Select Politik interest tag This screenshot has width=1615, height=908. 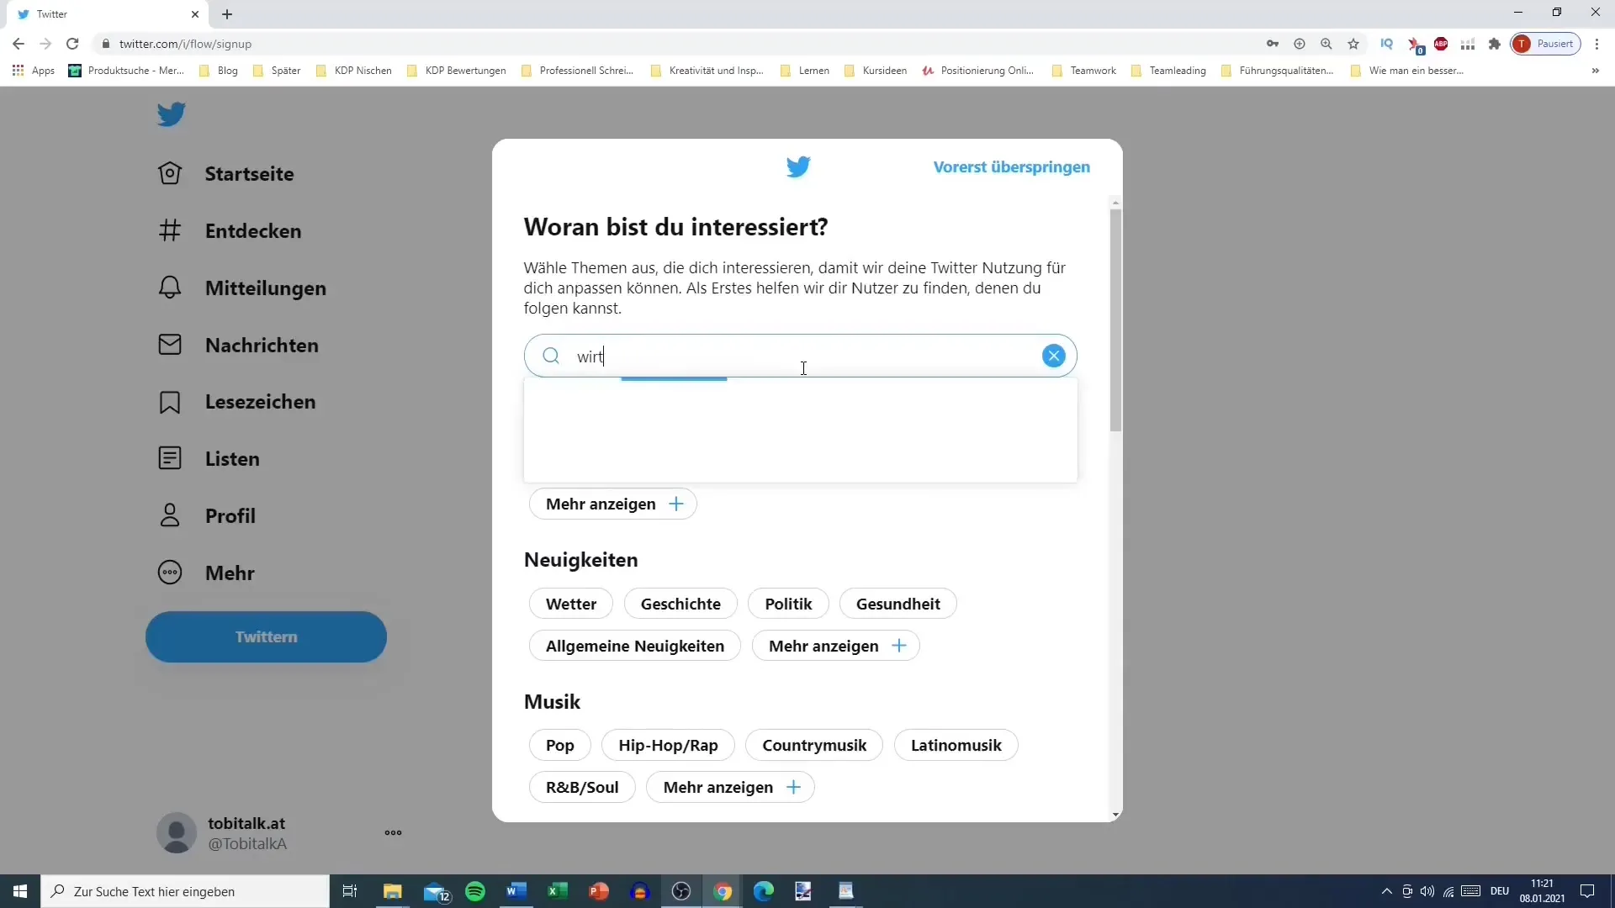(789, 603)
